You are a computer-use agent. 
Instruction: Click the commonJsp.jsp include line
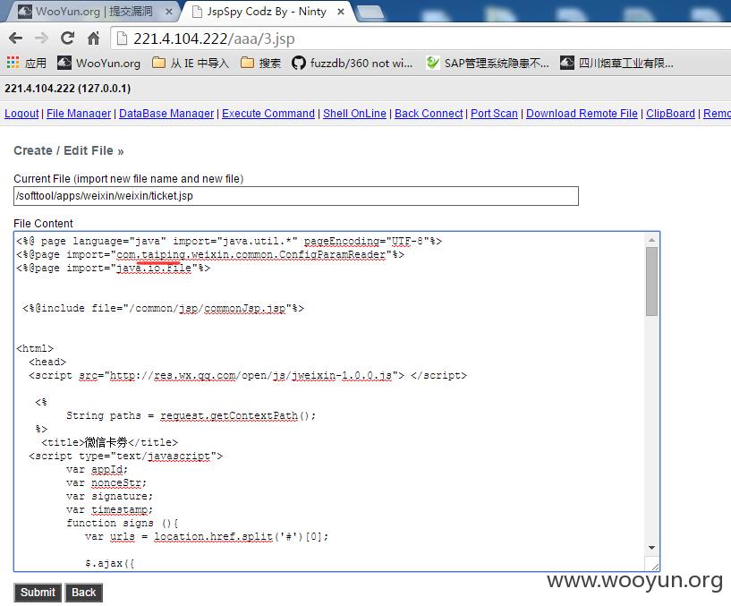(x=163, y=308)
